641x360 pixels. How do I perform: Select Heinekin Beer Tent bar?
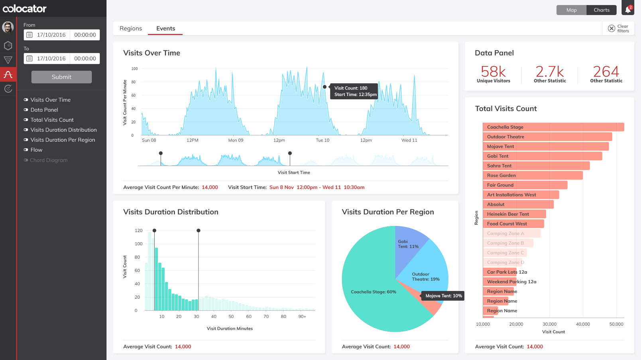tap(514, 214)
